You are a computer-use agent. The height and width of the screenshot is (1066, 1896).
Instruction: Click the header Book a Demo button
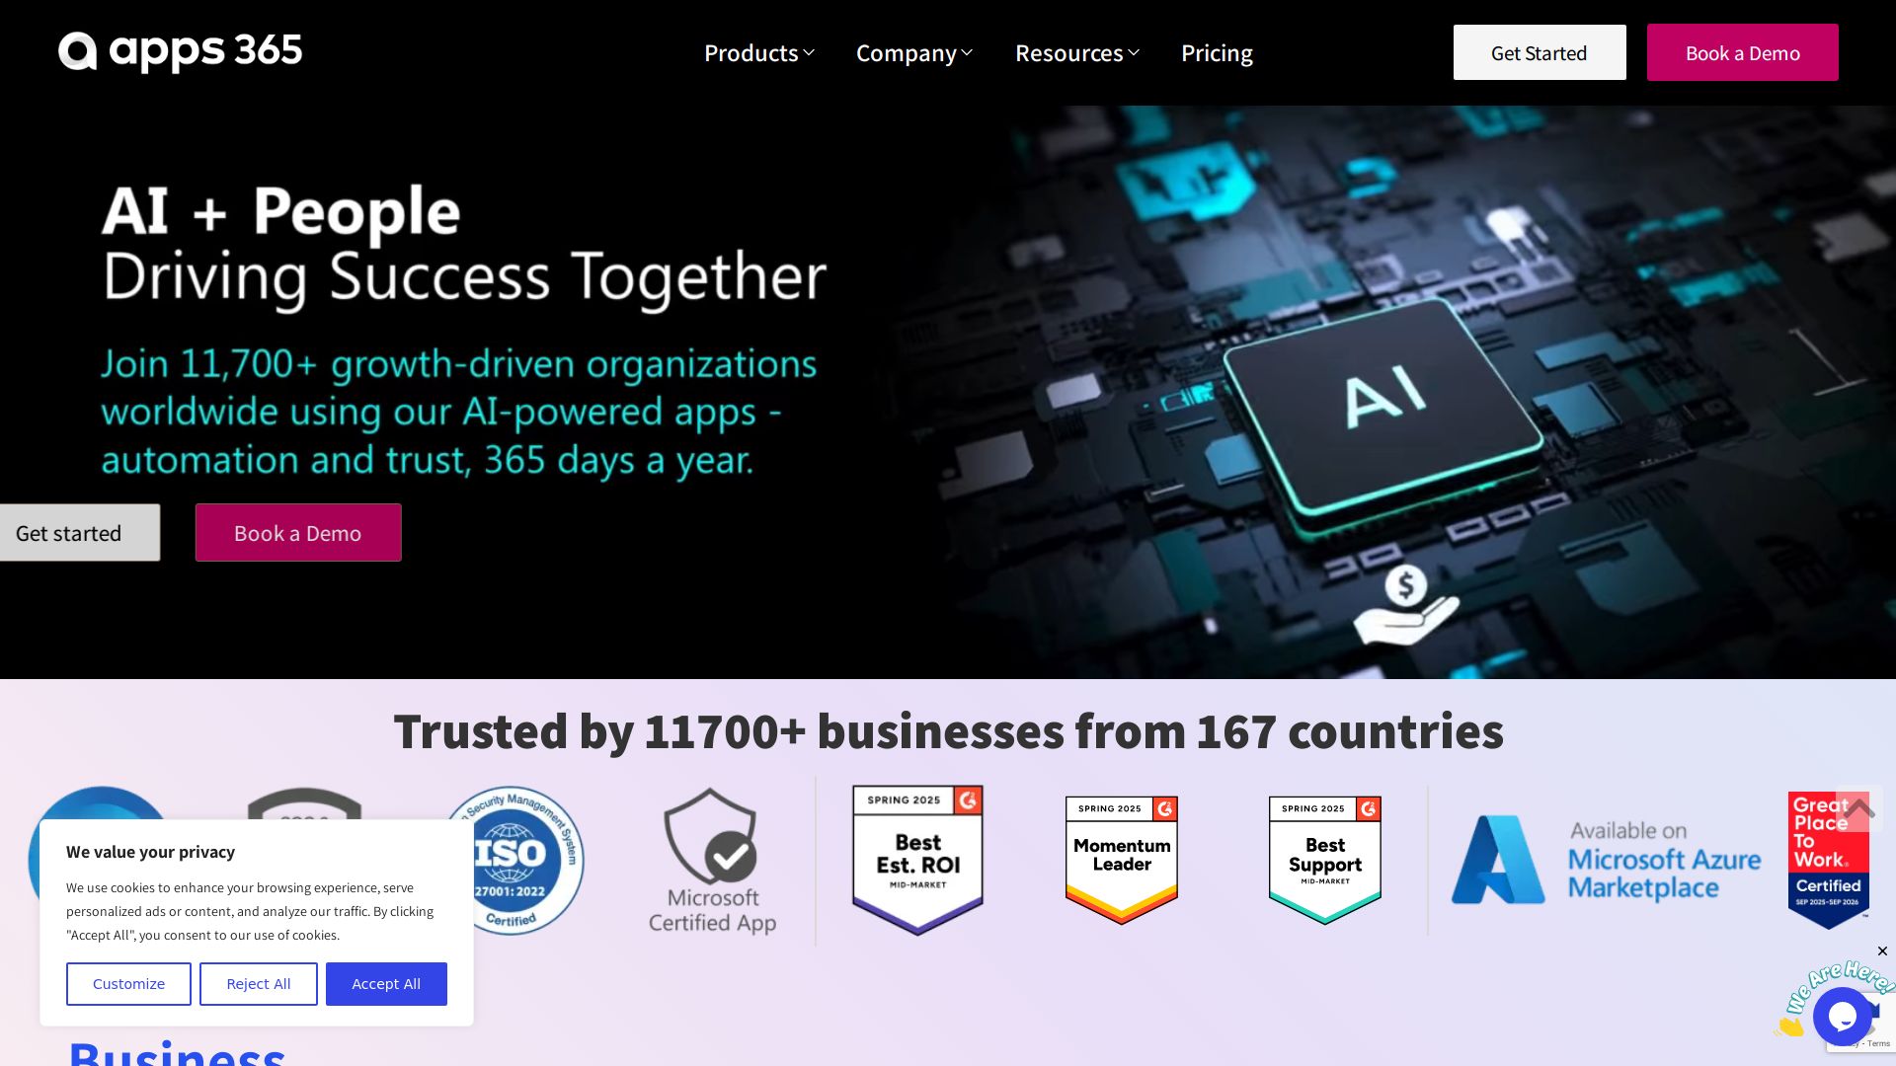point(1743,52)
